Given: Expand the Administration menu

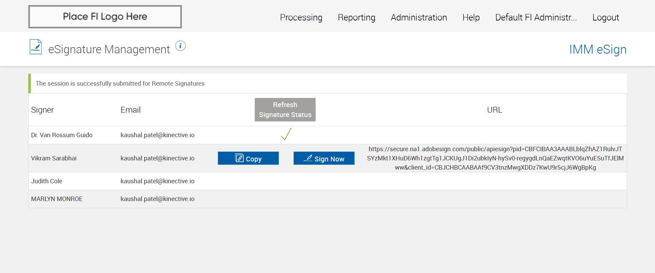Looking at the screenshot, I should coord(419,17).
